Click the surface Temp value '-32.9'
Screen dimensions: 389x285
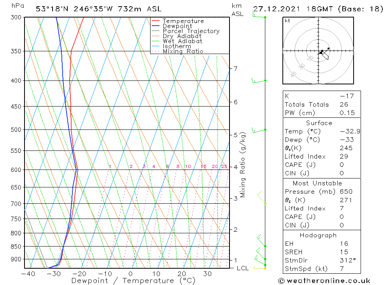(350, 131)
